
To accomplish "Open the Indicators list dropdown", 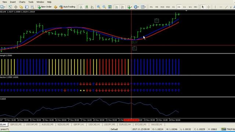I will (x=130, y=7).
